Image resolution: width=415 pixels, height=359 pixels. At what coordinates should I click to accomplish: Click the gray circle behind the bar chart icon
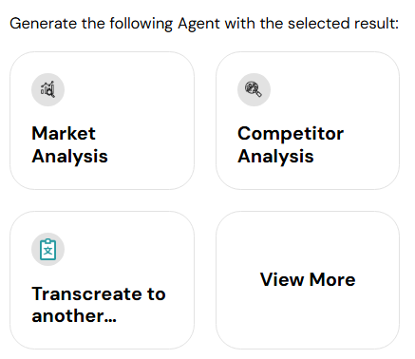pyautogui.click(x=47, y=89)
